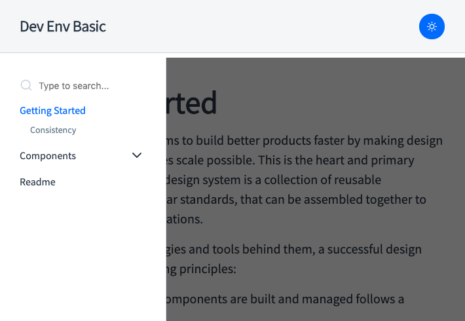Click the 'standards, that can be assembled' line
Viewport: 465px width, 321px height.
(x=296, y=199)
